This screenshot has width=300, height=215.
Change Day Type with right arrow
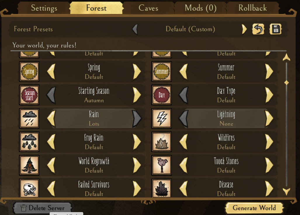click(x=269, y=95)
